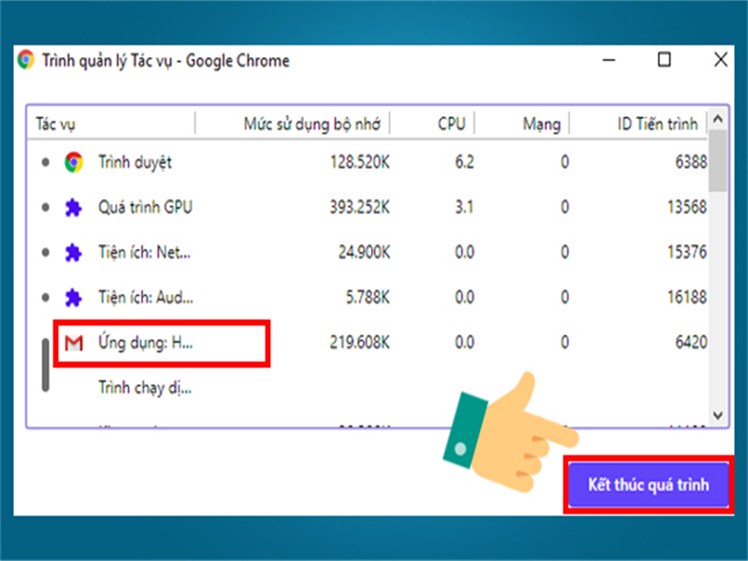Sort by ID Tiến trình column header
This screenshot has width=748, height=561.
(657, 124)
